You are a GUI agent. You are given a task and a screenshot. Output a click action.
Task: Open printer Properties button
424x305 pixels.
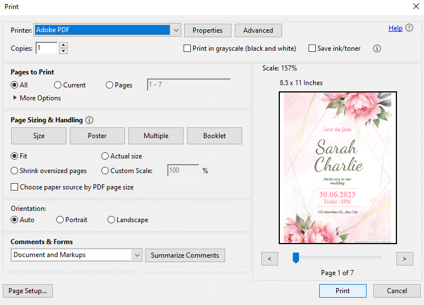pos(208,30)
